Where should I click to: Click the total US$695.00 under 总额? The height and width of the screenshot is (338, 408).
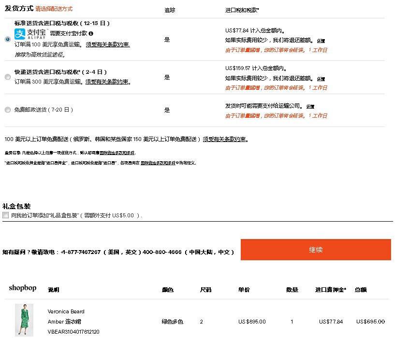tap(370, 322)
